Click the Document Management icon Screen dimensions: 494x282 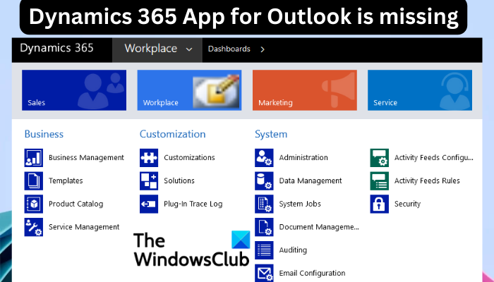264,227
